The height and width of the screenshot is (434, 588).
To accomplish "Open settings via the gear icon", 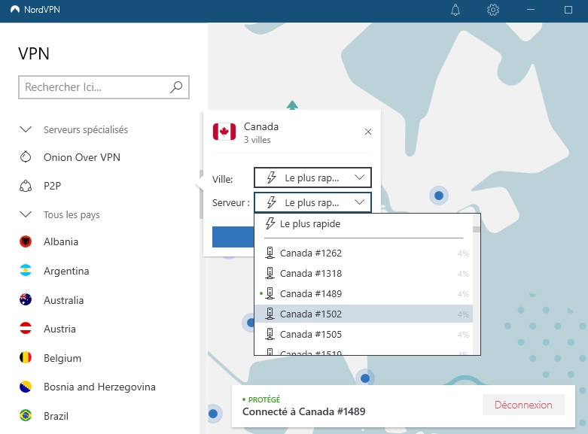I will [x=492, y=10].
